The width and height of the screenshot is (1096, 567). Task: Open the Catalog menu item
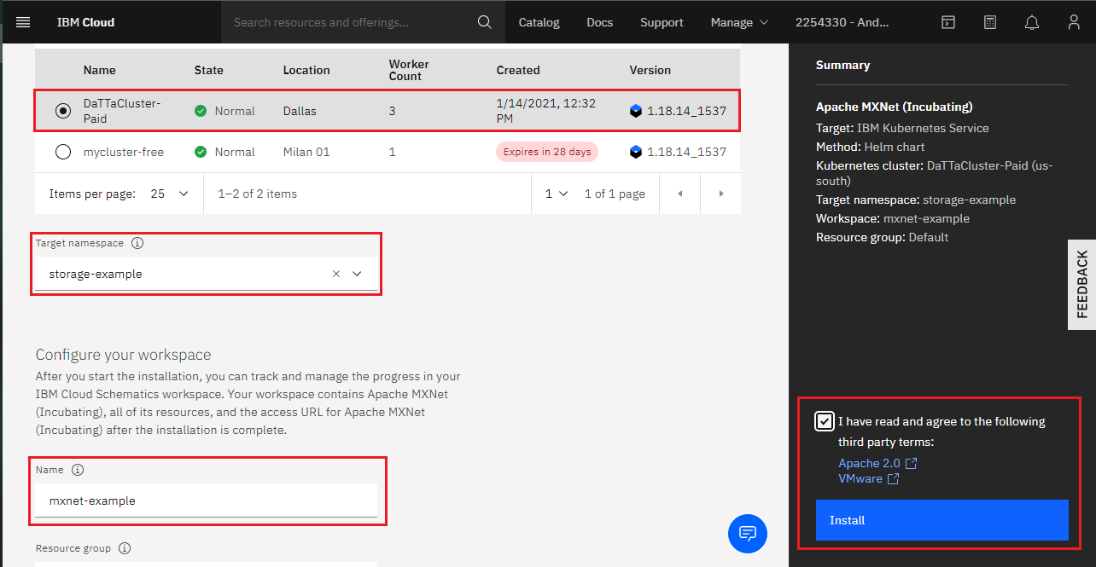[539, 22]
